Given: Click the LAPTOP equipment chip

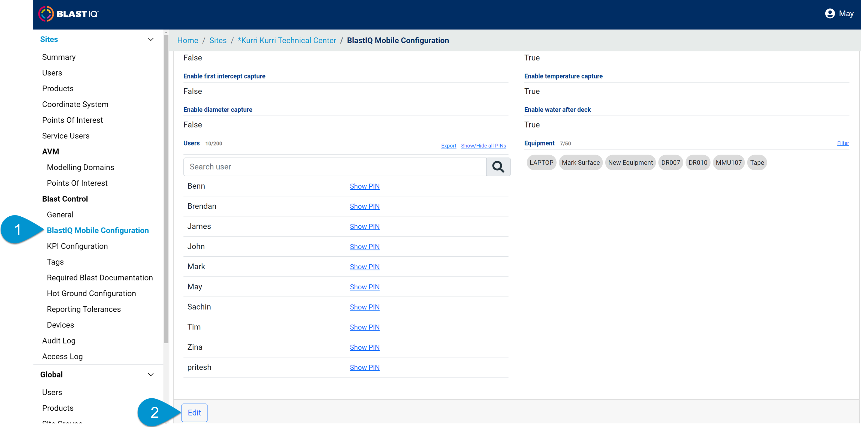Looking at the screenshot, I should tap(542, 163).
